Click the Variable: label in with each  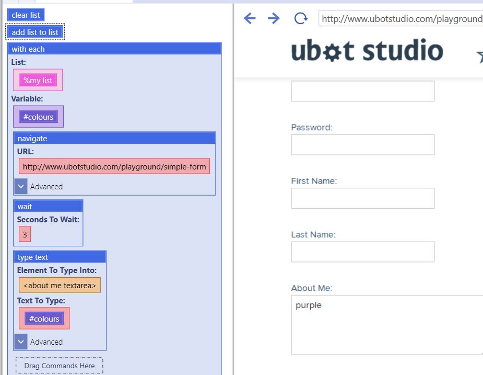27,99
